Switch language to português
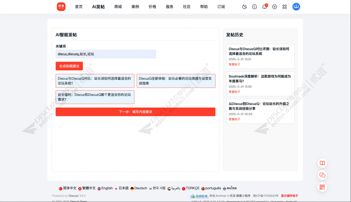 coord(211,188)
